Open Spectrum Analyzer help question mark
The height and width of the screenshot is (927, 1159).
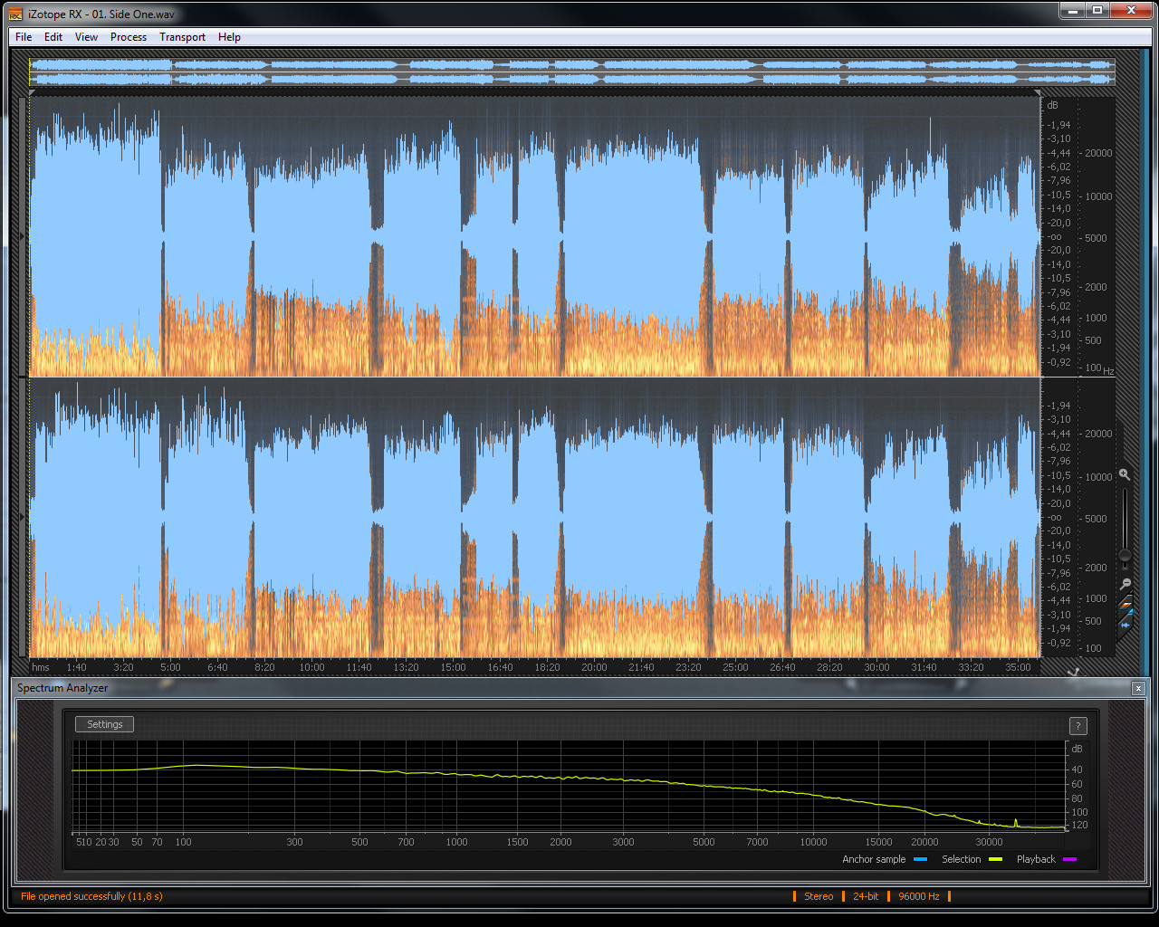pyautogui.click(x=1078, y=726)
